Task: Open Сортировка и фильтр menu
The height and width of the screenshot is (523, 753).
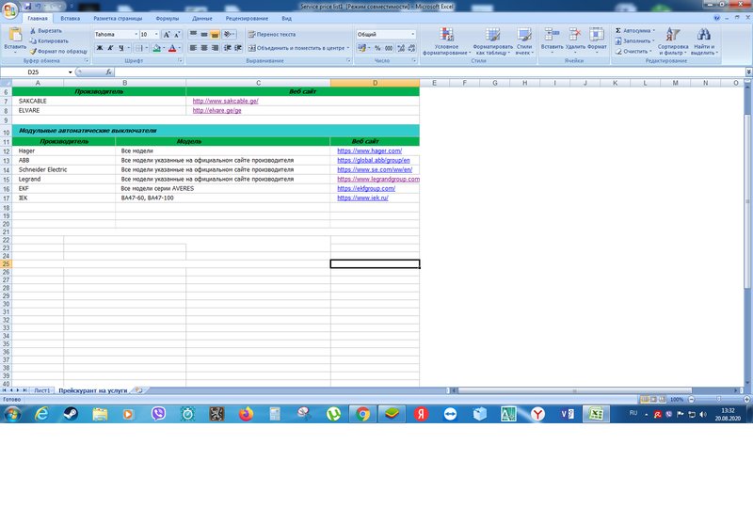Action: 673,41
